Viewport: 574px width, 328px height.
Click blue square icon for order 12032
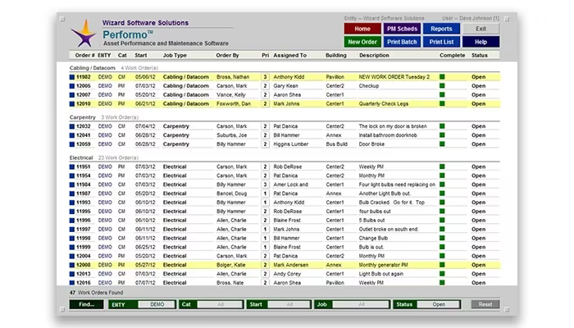[72, 126]
